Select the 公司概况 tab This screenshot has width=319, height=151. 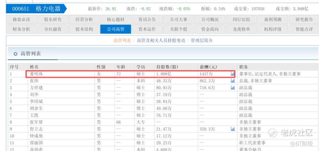point(210,20)
